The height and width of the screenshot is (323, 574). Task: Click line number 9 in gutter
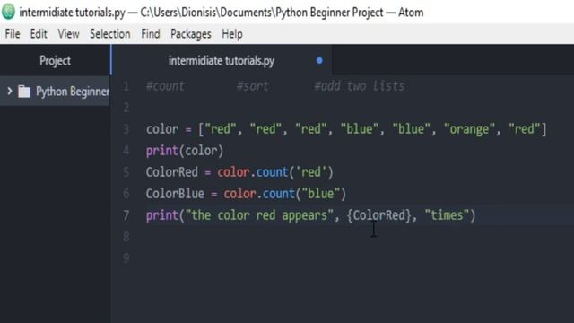click(126, 258)
